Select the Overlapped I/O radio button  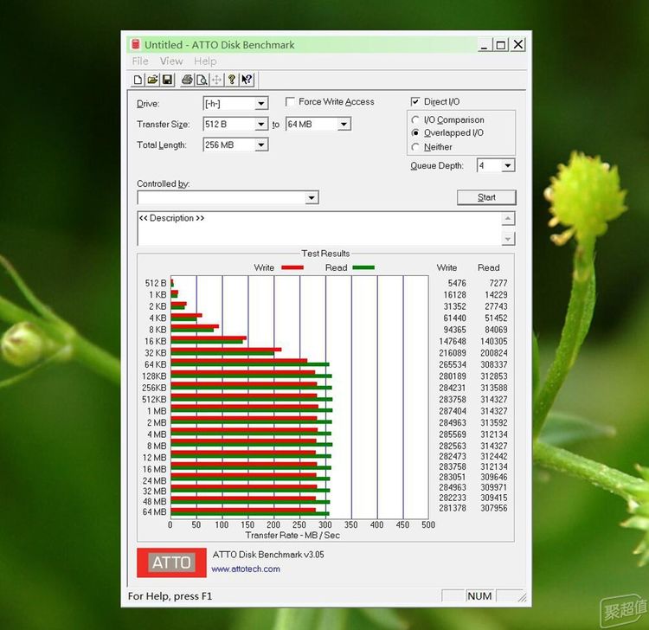[x=415, y=133]
